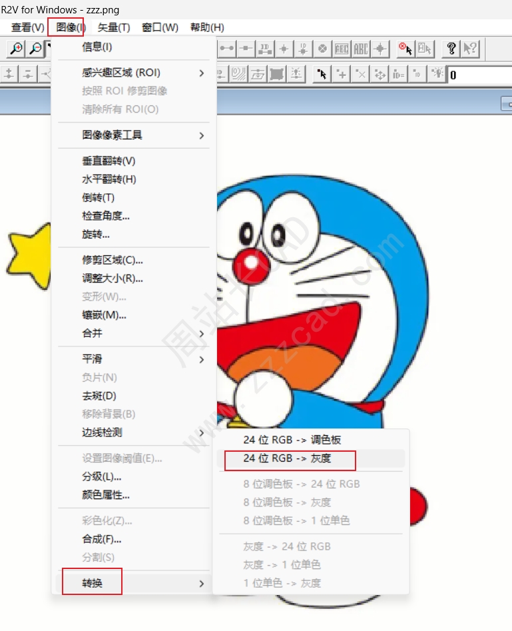The height and width of the screenshot is (631, 512).
Task: Open the 查看(V) menu
Action: [x=27, y=27]
